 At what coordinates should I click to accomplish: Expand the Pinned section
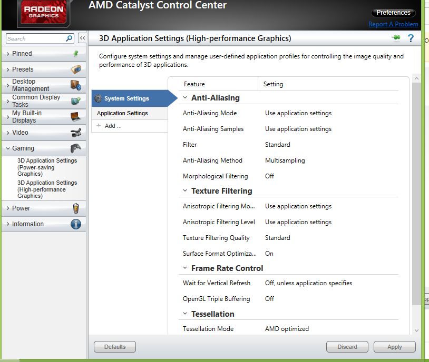click(x=8, y=54)
